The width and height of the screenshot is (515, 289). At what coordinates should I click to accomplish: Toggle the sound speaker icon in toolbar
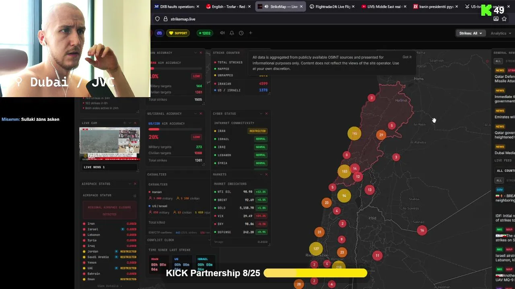tap(222, 33)
